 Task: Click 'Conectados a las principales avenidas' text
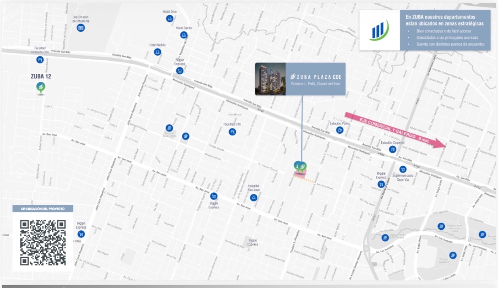[447, 38]
